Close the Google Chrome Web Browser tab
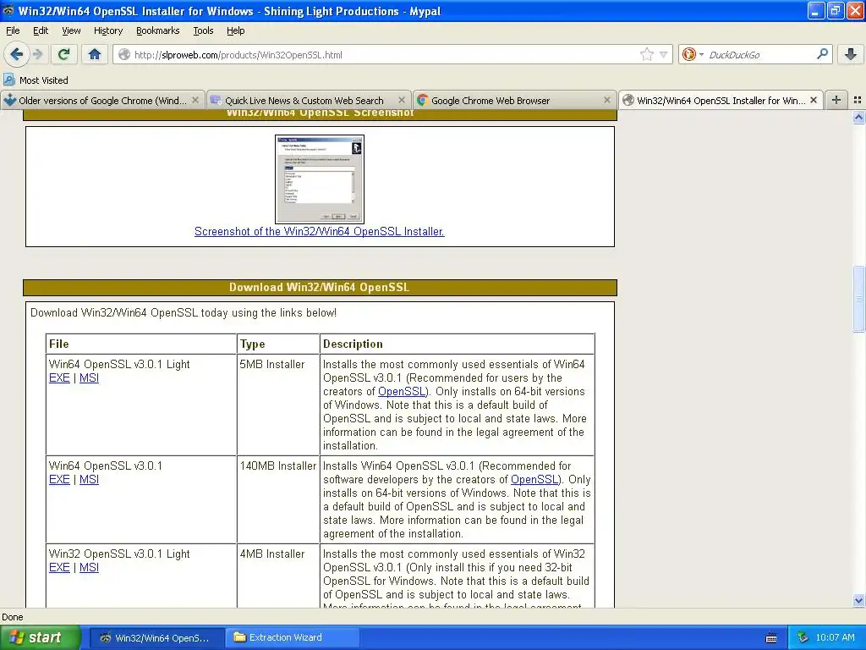The width and height of the screenshot is (866, 650). click(x=607, y=100)
